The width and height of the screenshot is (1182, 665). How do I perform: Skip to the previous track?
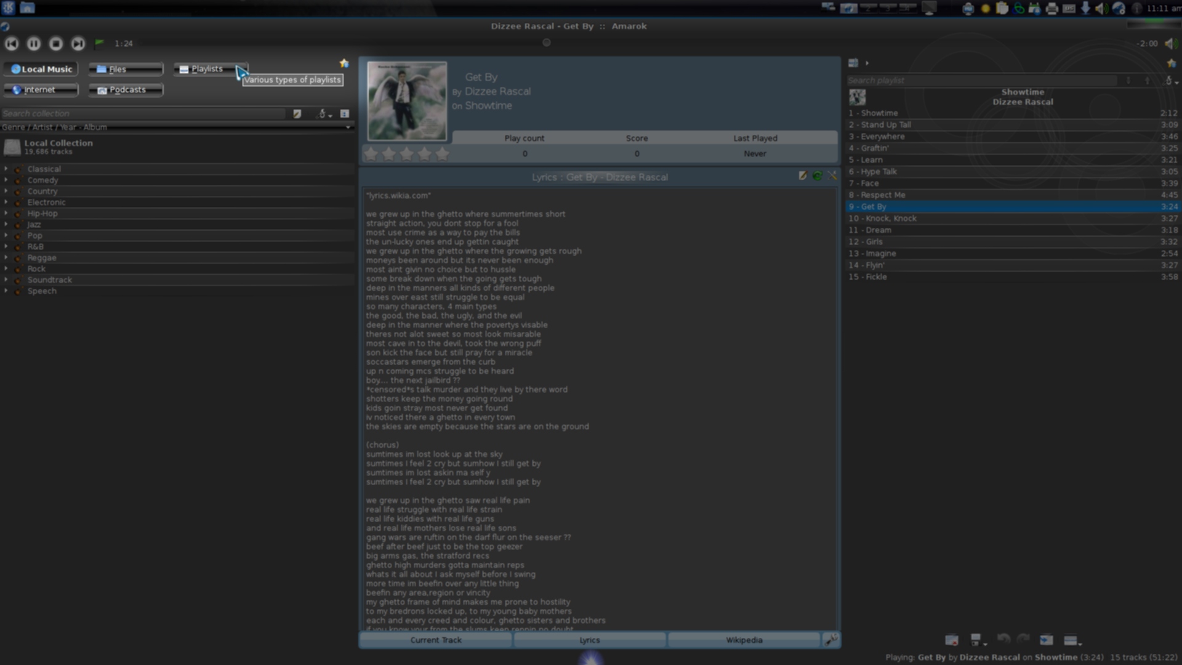[x=12, y=44]
